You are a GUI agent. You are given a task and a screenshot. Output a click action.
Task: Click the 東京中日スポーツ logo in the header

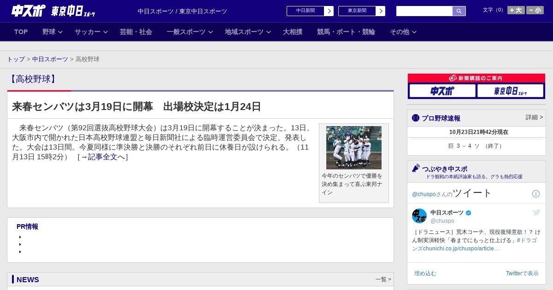[73, 11]
